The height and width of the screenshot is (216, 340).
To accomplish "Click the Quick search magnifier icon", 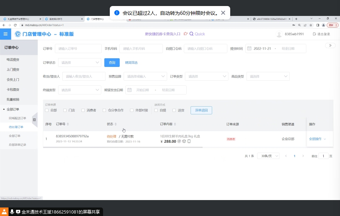I will (x=191, y=34).
